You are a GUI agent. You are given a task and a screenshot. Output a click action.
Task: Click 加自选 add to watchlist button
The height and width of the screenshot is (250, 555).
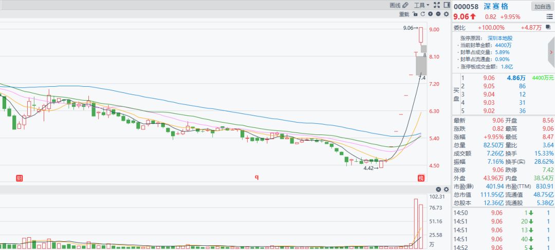coord(543,6)
